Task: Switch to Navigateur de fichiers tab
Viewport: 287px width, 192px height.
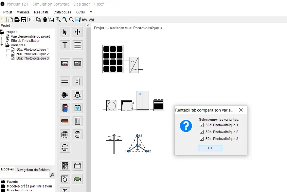Action: point(33,170)
